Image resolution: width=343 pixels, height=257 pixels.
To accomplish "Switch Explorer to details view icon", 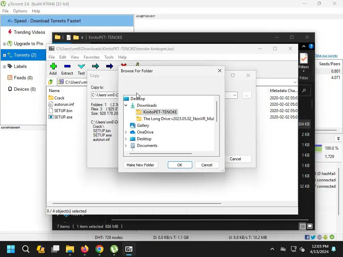I will [x=302, y=227].
